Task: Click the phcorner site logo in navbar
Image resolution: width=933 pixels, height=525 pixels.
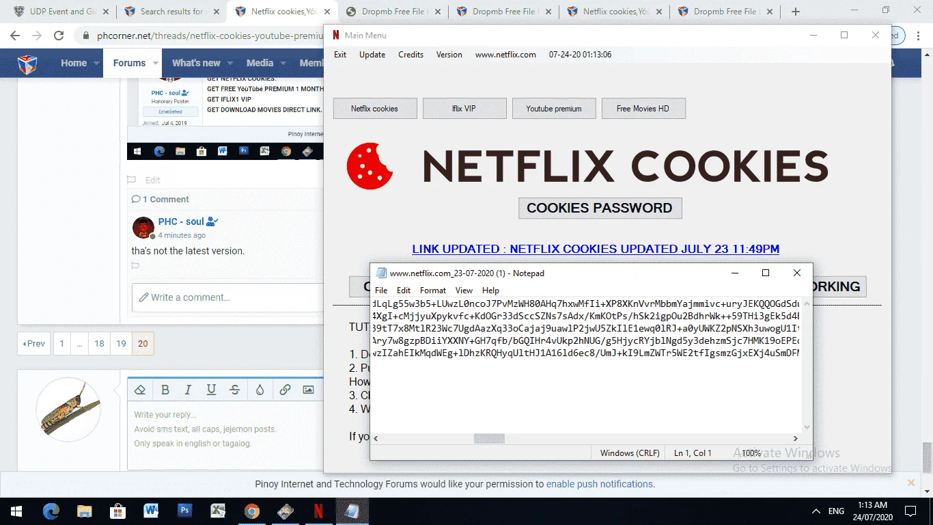Action: coord(27,64)
